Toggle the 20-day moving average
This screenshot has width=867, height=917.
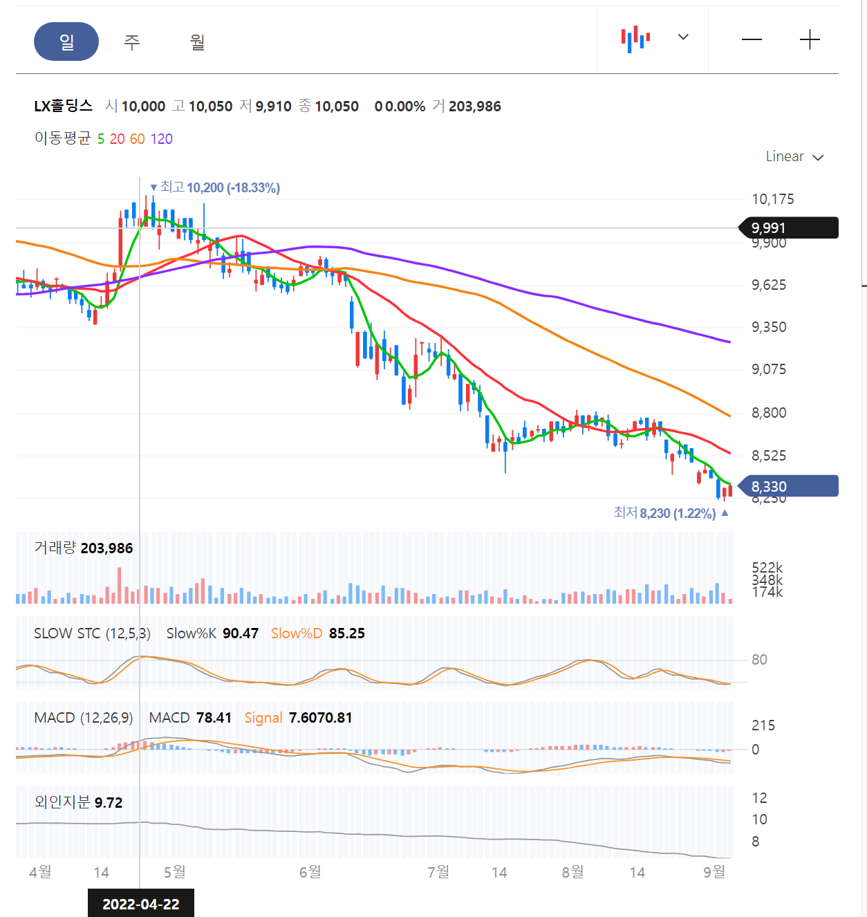(x=118, y=139)
